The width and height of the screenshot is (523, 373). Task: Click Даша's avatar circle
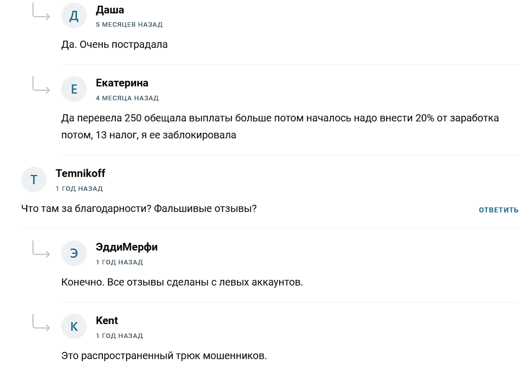point(74,16)
